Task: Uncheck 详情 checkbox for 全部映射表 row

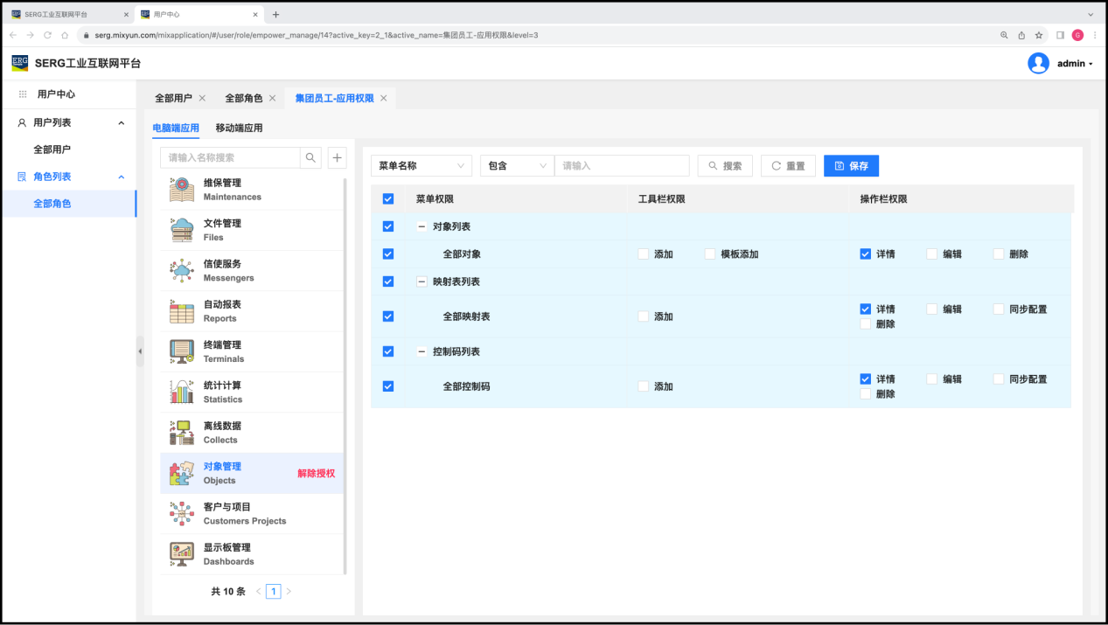Action: (x=865, y=309)
